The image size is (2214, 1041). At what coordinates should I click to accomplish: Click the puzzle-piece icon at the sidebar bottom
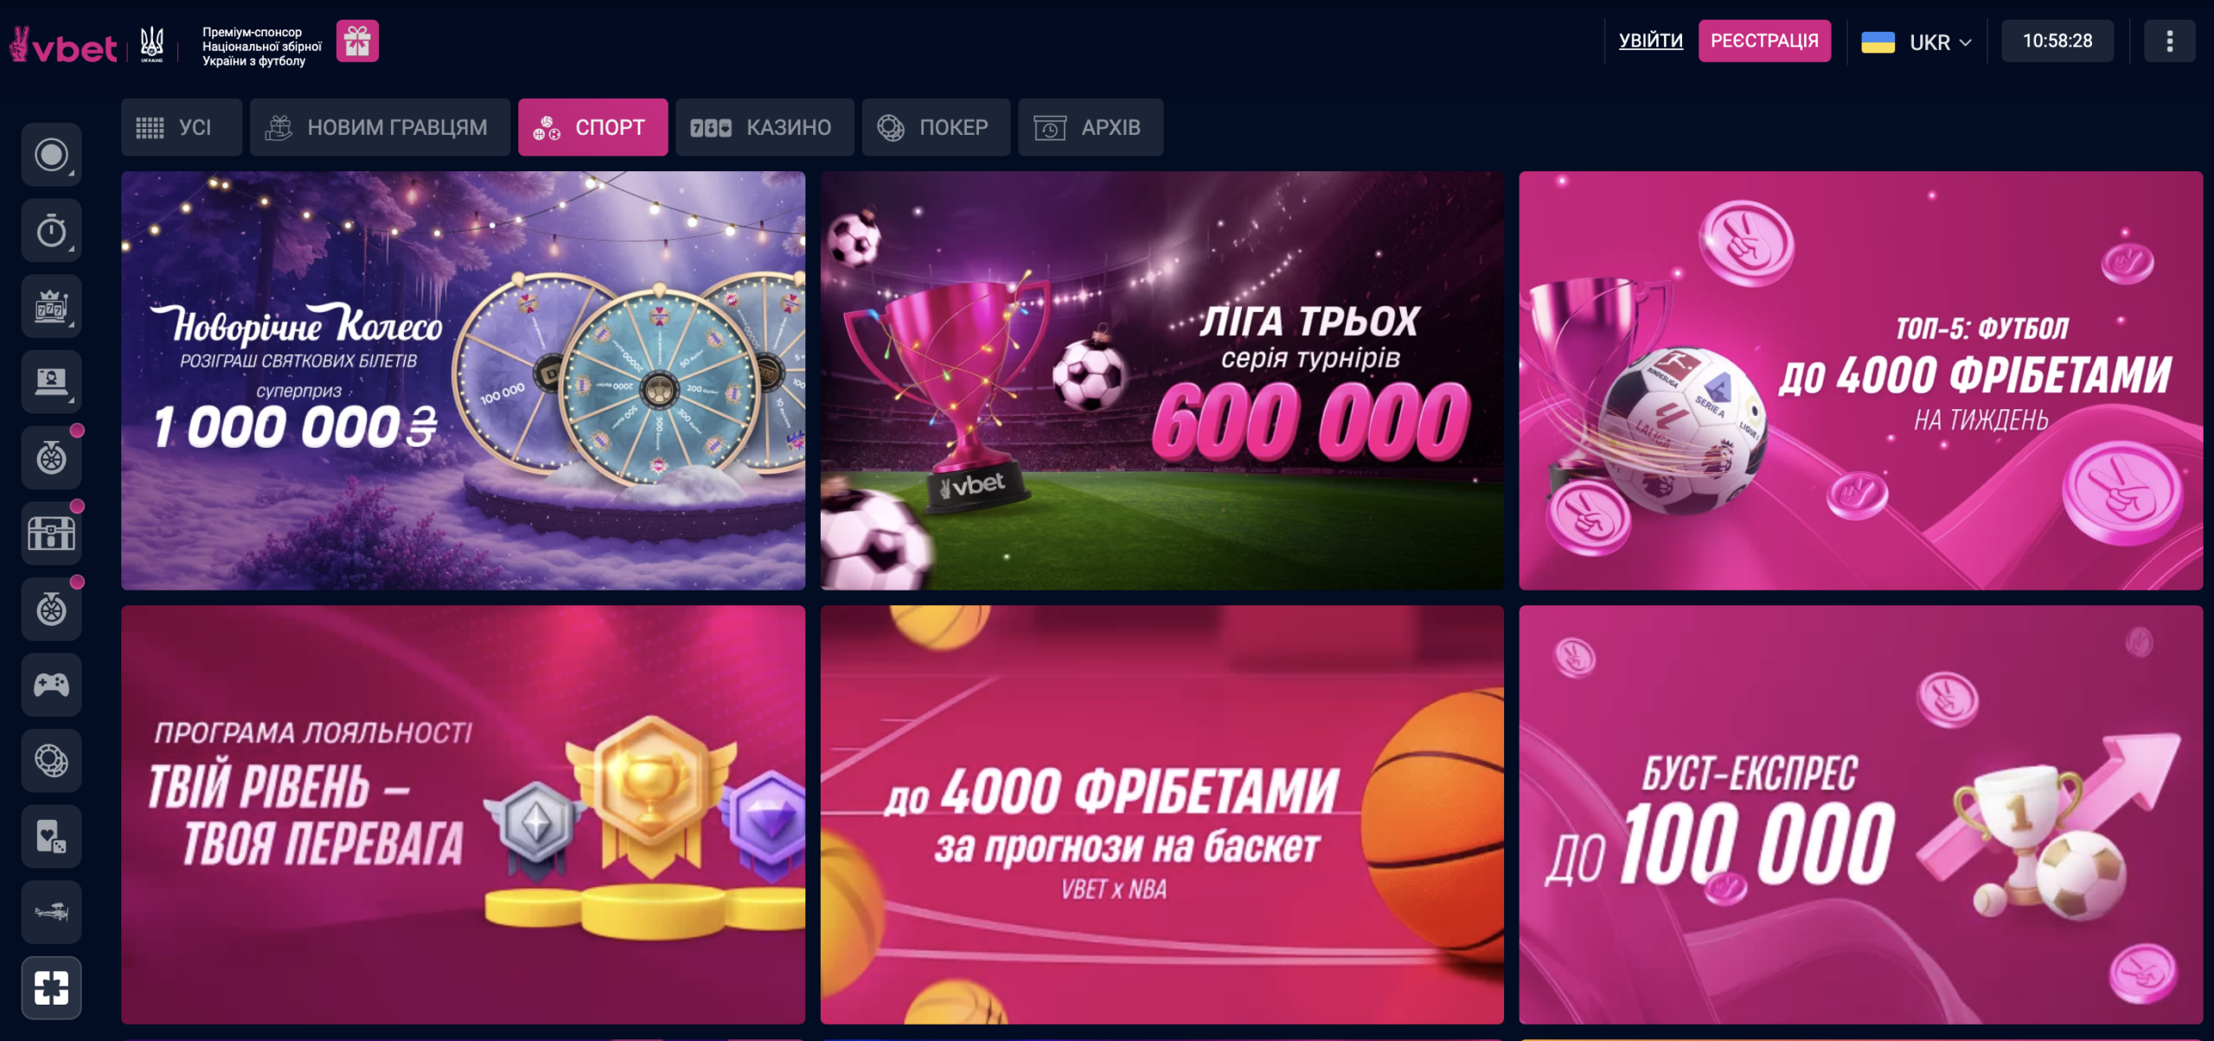51,987
